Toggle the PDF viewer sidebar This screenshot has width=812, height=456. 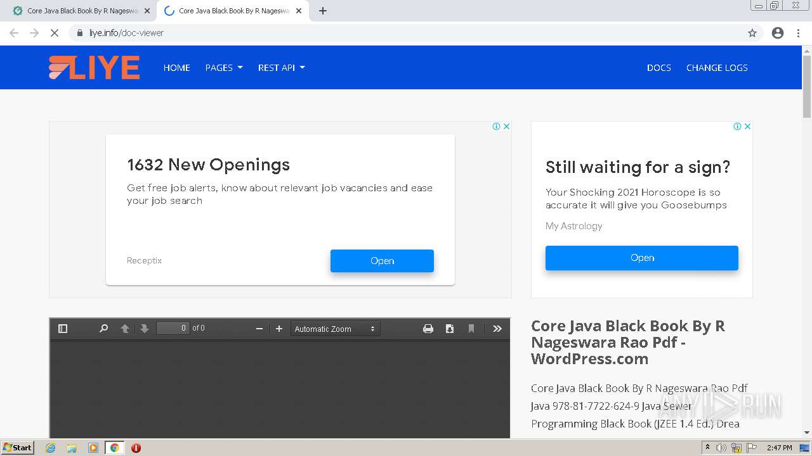point(63,328)
